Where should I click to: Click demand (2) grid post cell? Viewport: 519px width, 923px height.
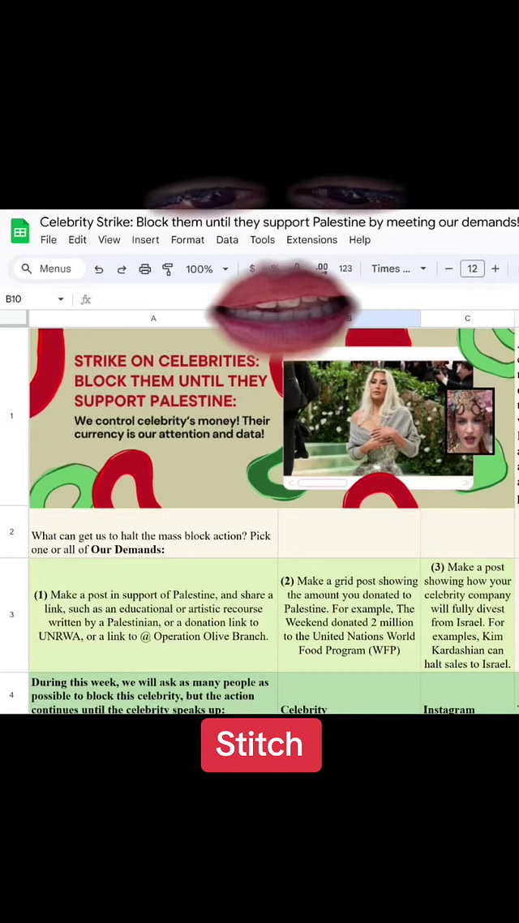click(x=349, y=615)
